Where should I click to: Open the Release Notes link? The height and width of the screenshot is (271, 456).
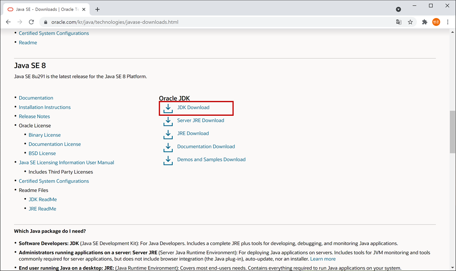[34, 116]
